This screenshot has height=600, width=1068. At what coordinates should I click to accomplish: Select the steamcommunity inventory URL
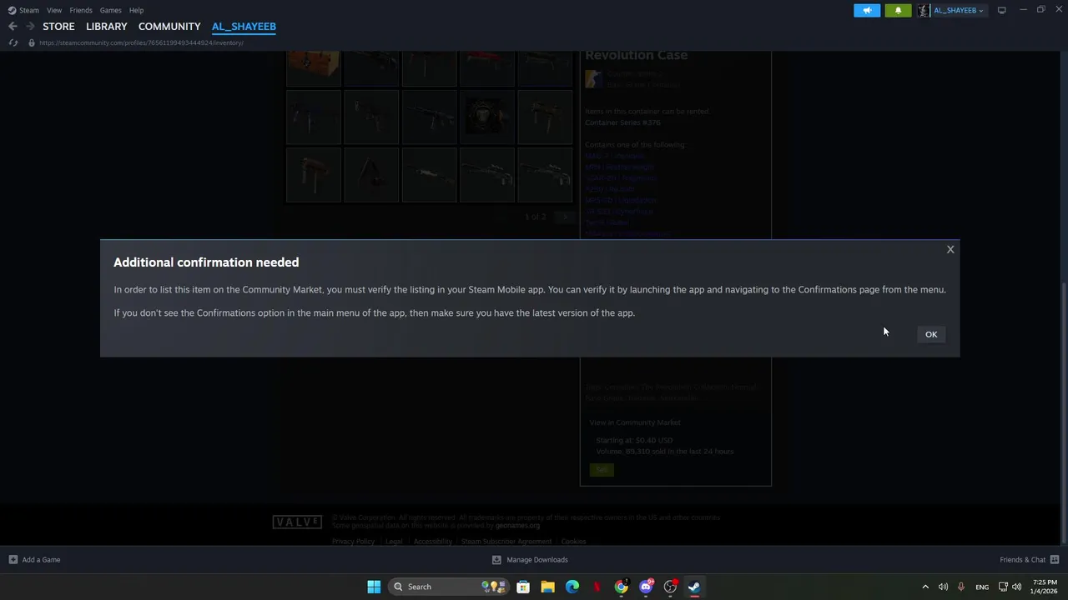click(141, 42)
